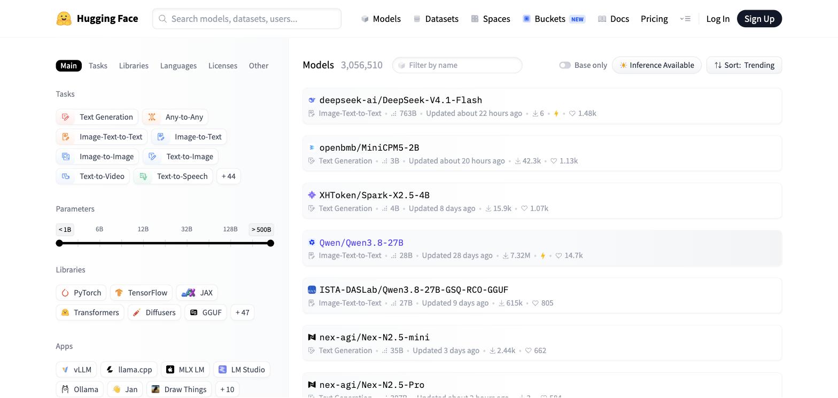
Task: Filter by Text-to-Video task
Action: pos(92,176)
